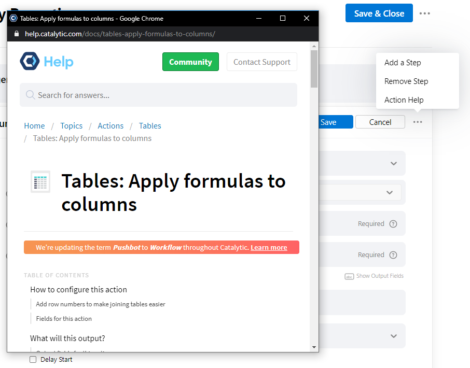Screen dimensions: 470x368
Task: Close the Chrome help window
Action: click(307, 18)
